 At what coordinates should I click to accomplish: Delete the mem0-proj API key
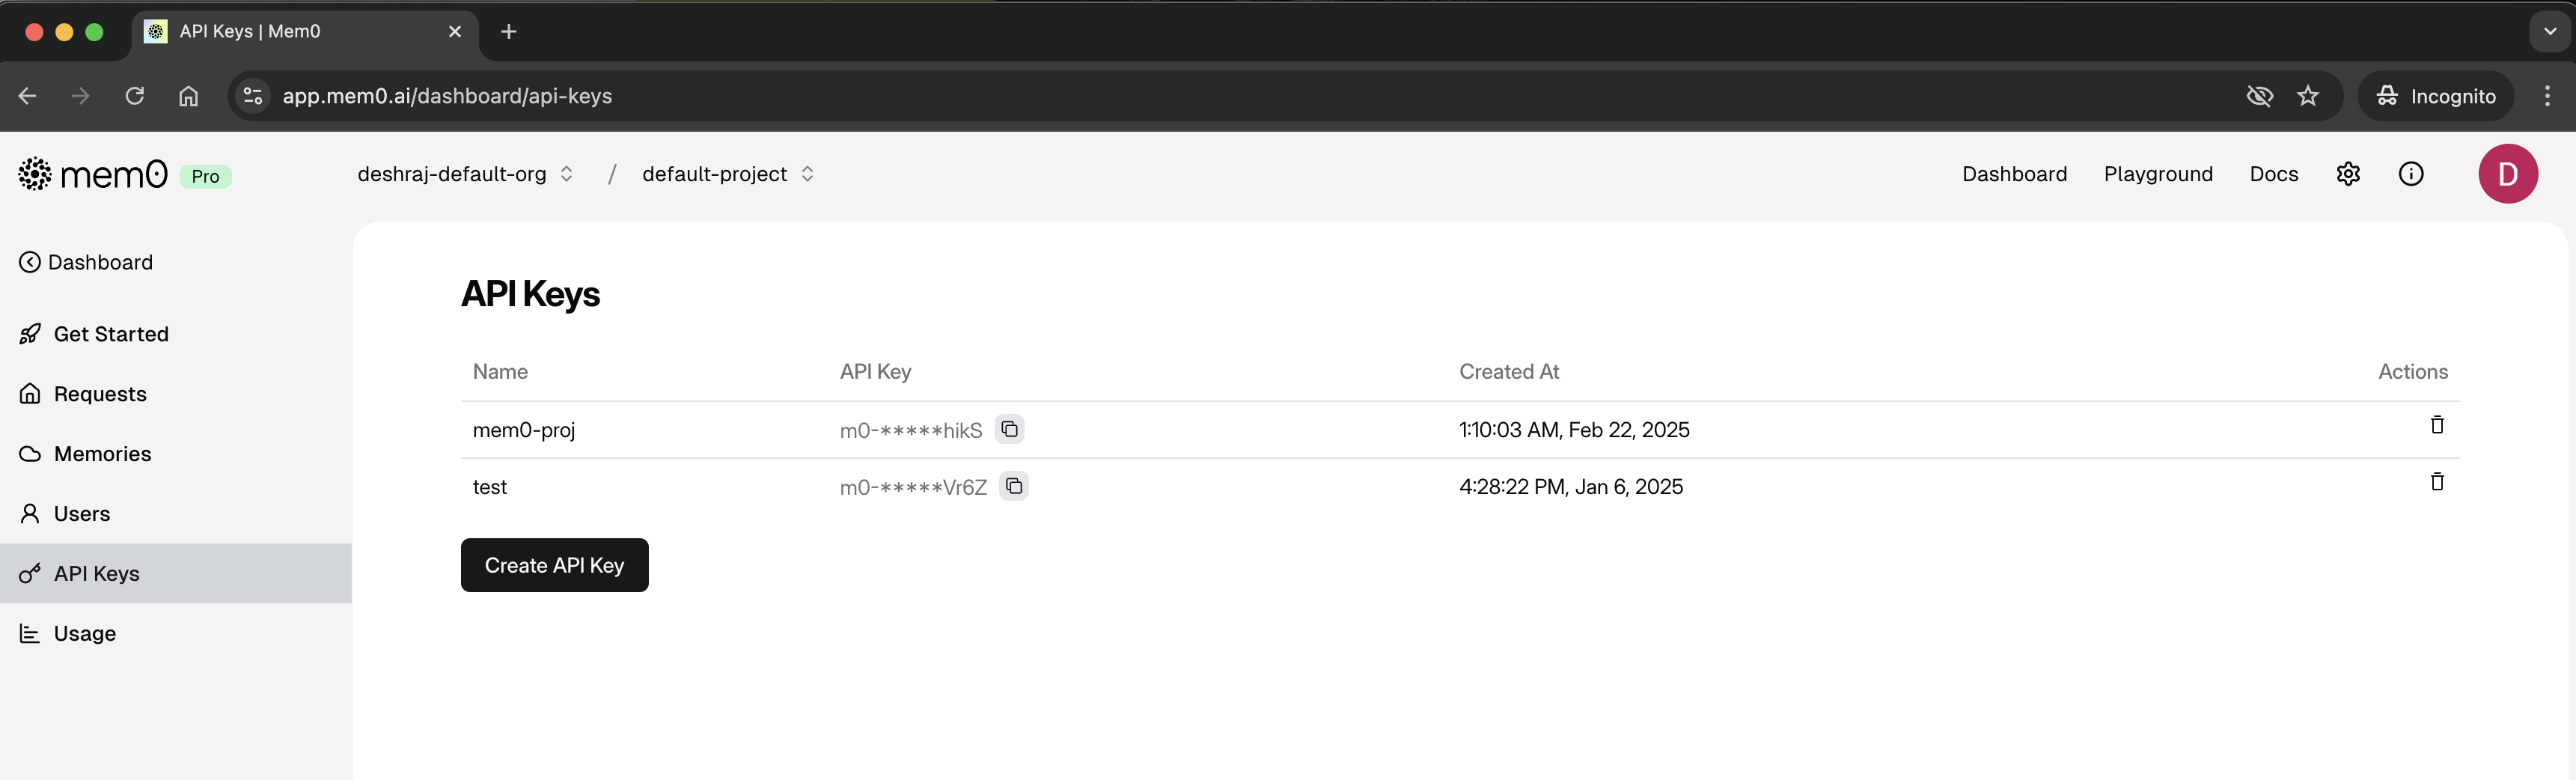(2437, 425)
